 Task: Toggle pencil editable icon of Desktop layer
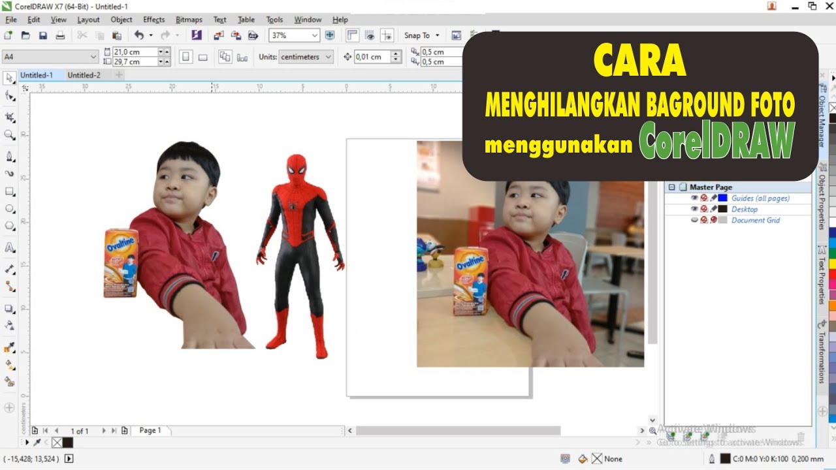click(713, 209)
